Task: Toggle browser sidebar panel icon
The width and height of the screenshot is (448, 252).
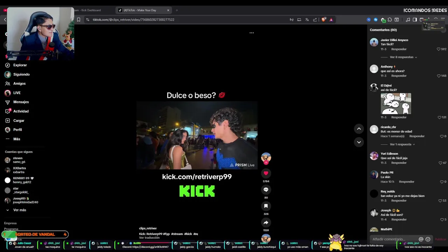Action: coord(415,20)
